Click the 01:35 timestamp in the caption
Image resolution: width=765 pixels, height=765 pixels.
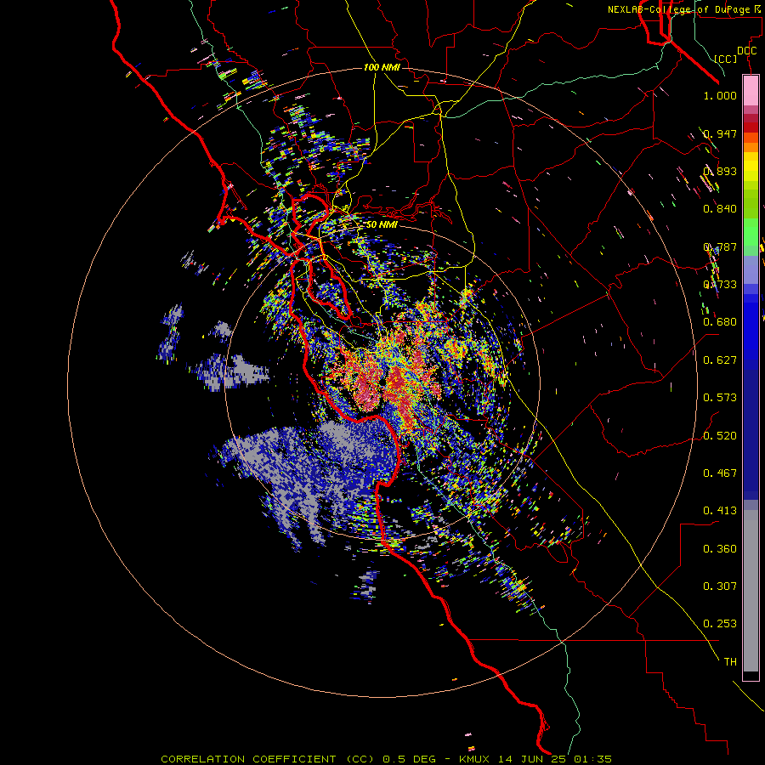tap(592, 759)
